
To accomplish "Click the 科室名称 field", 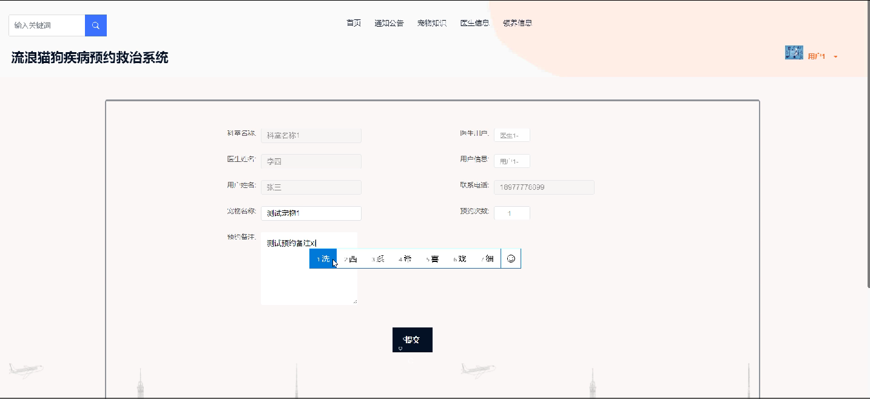I will click(x=311, y=136).
